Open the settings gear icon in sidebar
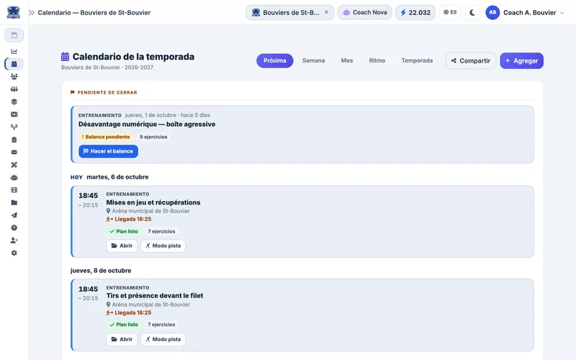 (14, 253)
